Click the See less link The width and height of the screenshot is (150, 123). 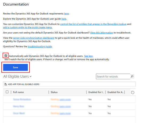88,56
